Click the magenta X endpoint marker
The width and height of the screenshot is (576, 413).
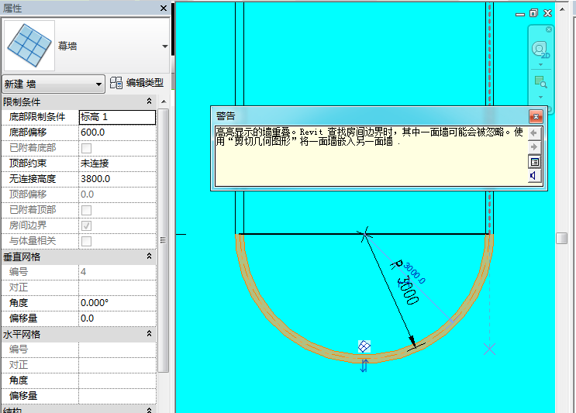[489, 349]
